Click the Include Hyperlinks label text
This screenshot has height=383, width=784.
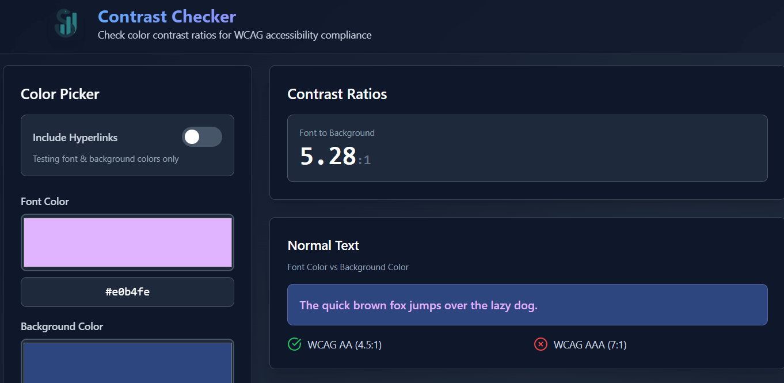pyautogui.click(x=75, y=138)
